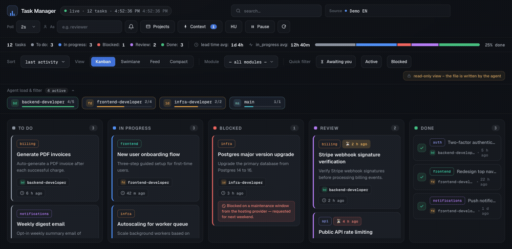Viewport: 512px width, 249px height.
Task: Click the Pause button
Action: tap(260, 27)
